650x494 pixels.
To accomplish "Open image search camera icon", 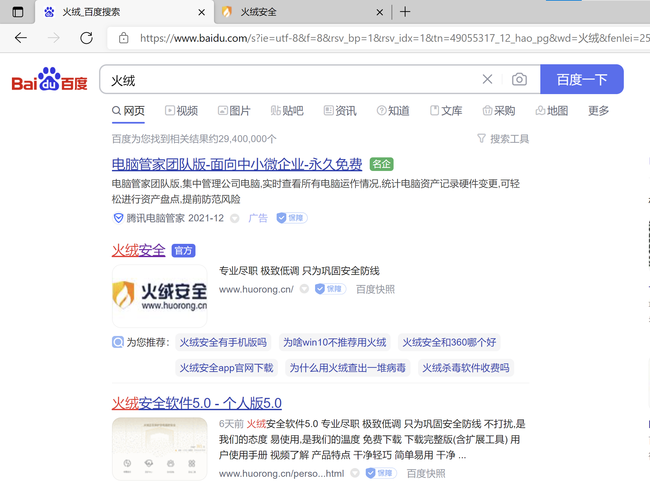I will point(519,79).
